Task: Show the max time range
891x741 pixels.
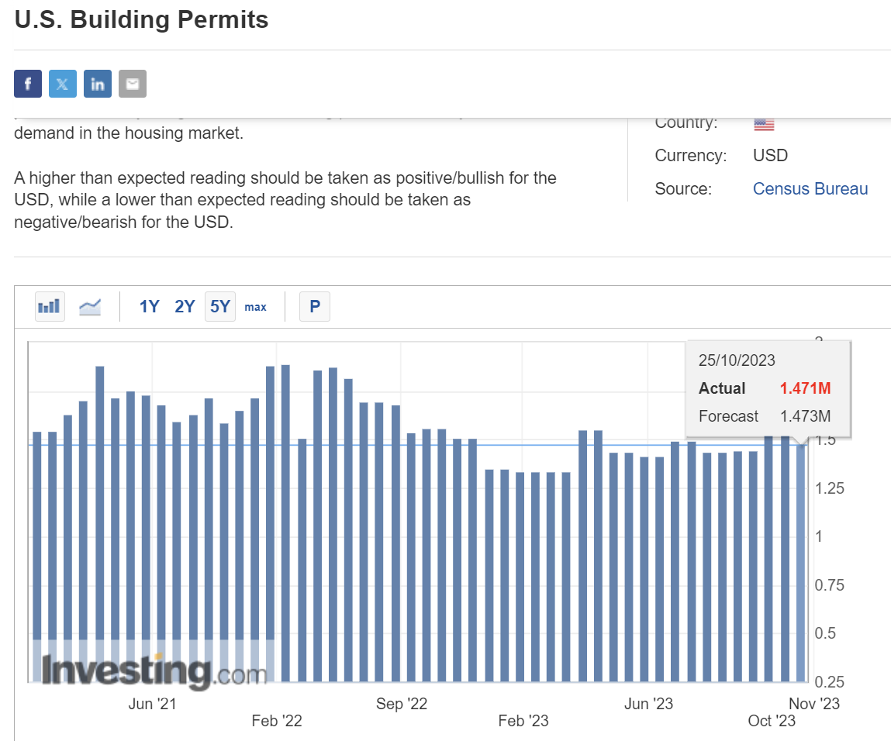Action: tap(255, 307)
